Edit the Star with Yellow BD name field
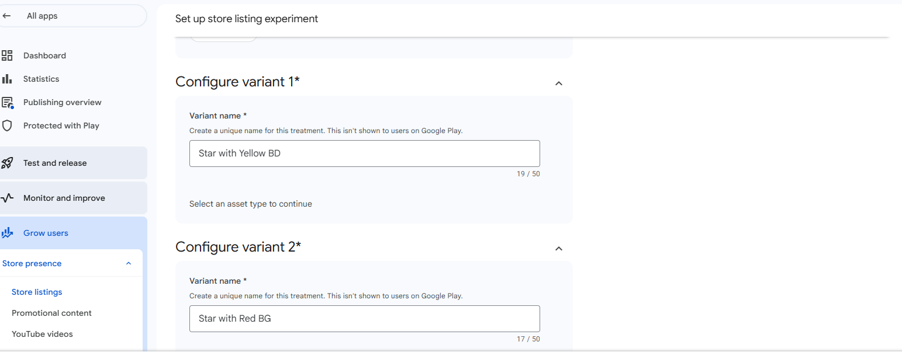902x359 pixels. pos(365,154)
